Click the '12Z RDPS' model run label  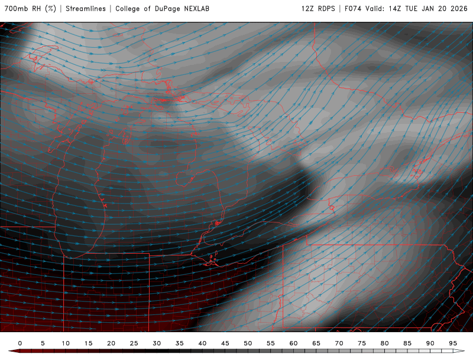[x=318, y=8]
